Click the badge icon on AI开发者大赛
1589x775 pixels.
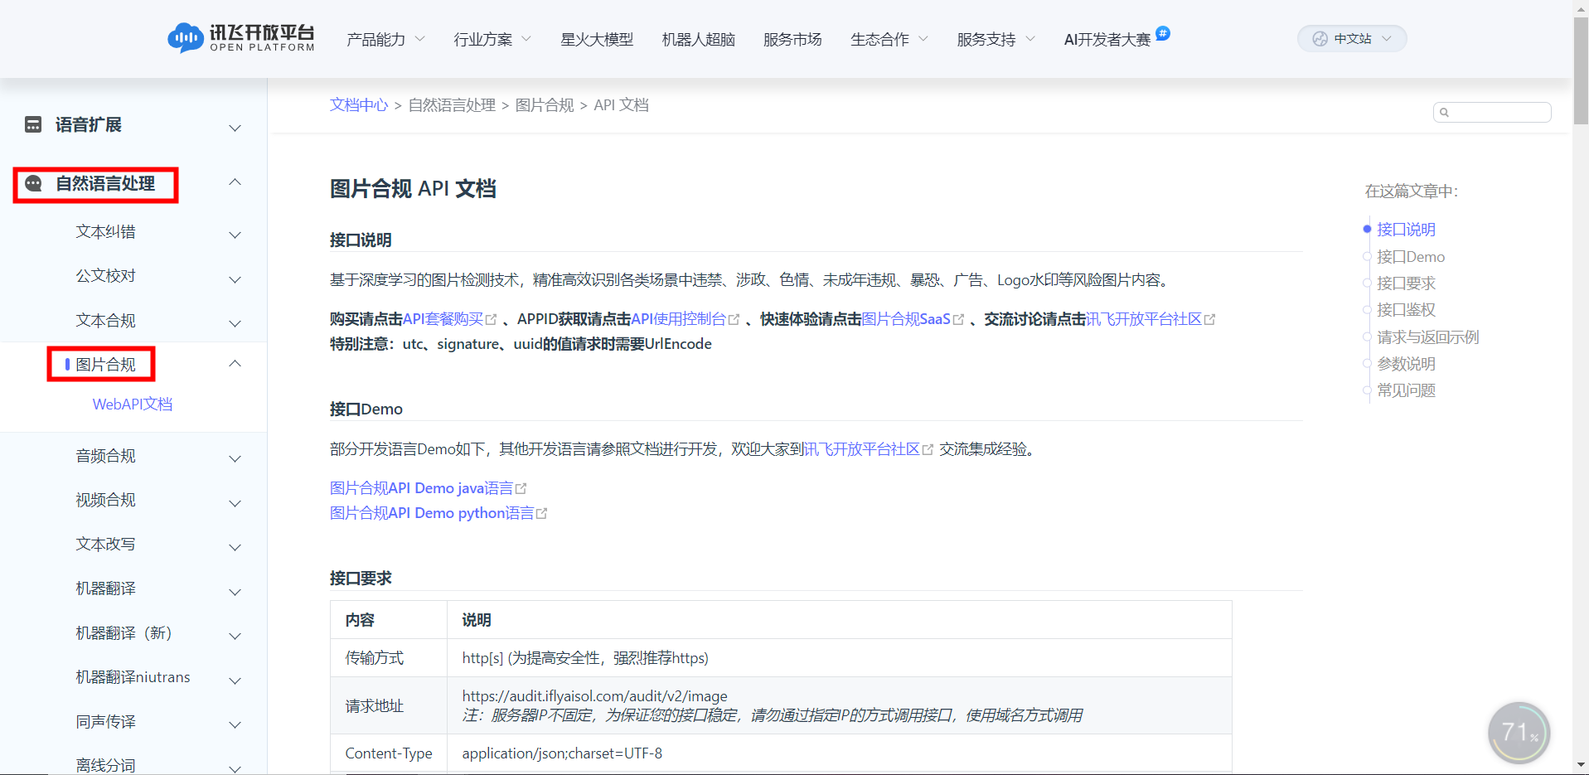pos(1163,33)
